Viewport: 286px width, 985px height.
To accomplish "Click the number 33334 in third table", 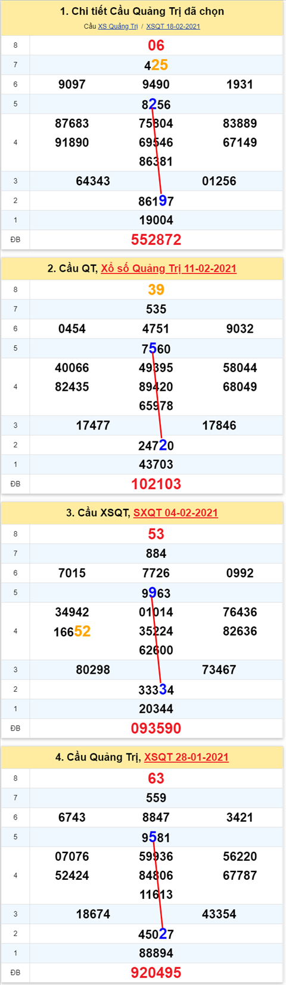I will (156, 689).
